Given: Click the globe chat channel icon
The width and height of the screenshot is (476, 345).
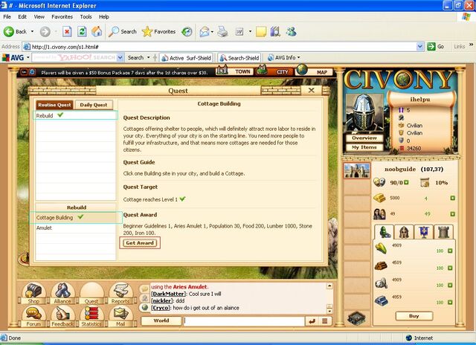Looking at the screenshot, I should click(x=145, y=307).
